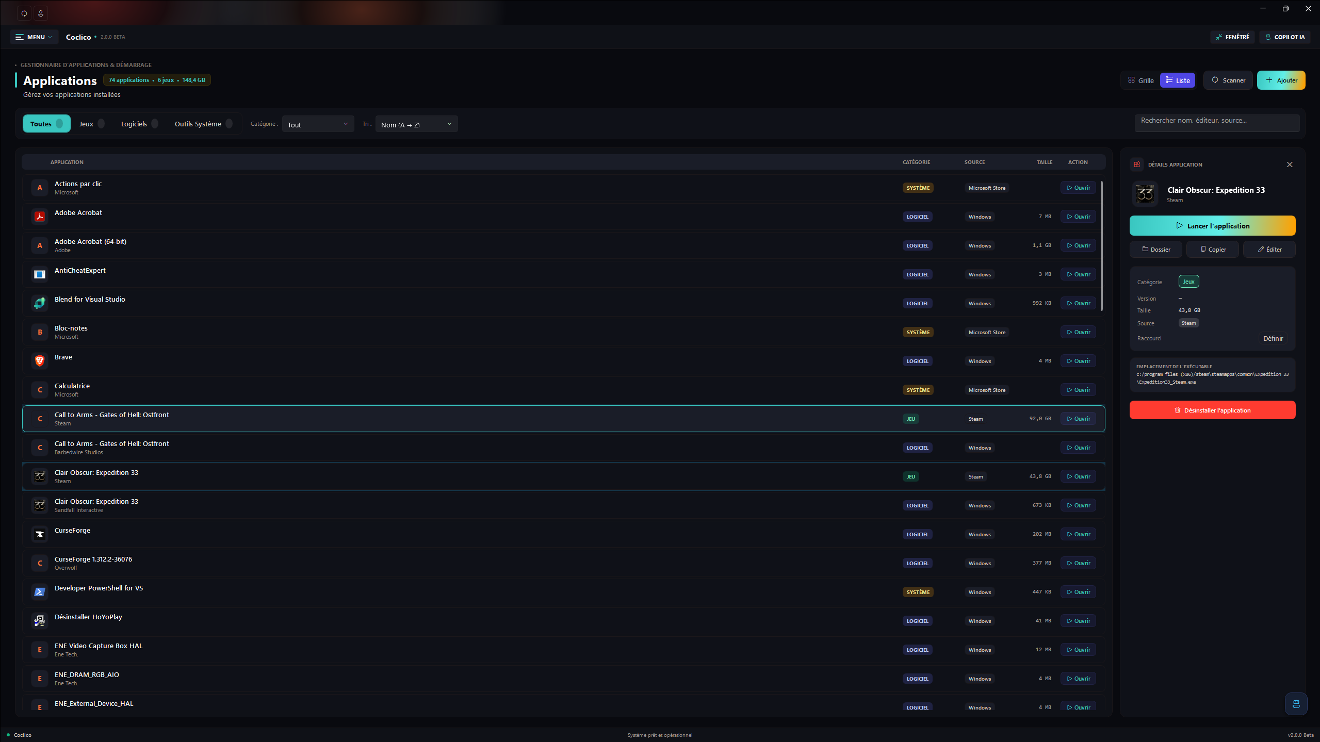
Task: Click Ouvrir for Brave
Action: pos(1079,361)
